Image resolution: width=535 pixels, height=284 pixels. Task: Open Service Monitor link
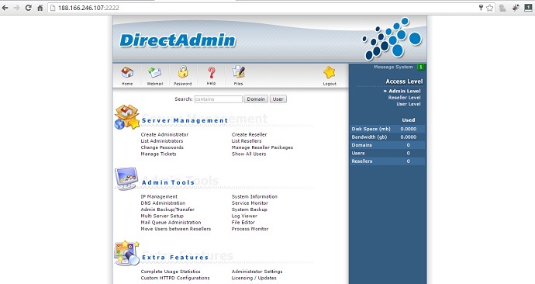pos(250,203)
